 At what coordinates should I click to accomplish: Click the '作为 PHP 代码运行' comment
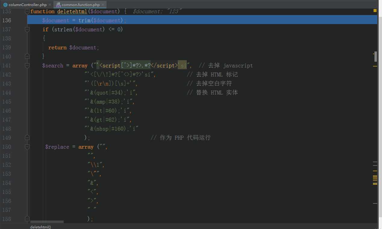tap(181, 138)
